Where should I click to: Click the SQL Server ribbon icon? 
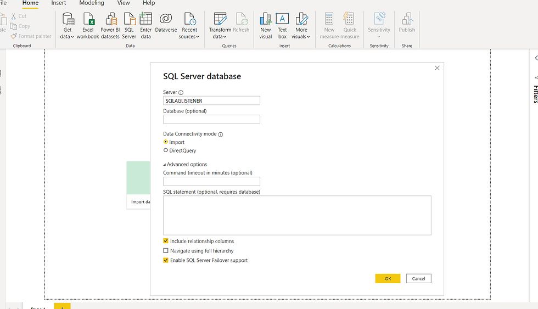click(129, 26)
